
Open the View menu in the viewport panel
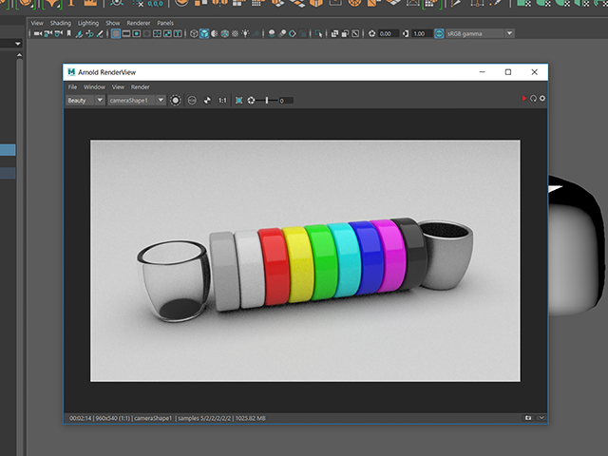[37, 23]
